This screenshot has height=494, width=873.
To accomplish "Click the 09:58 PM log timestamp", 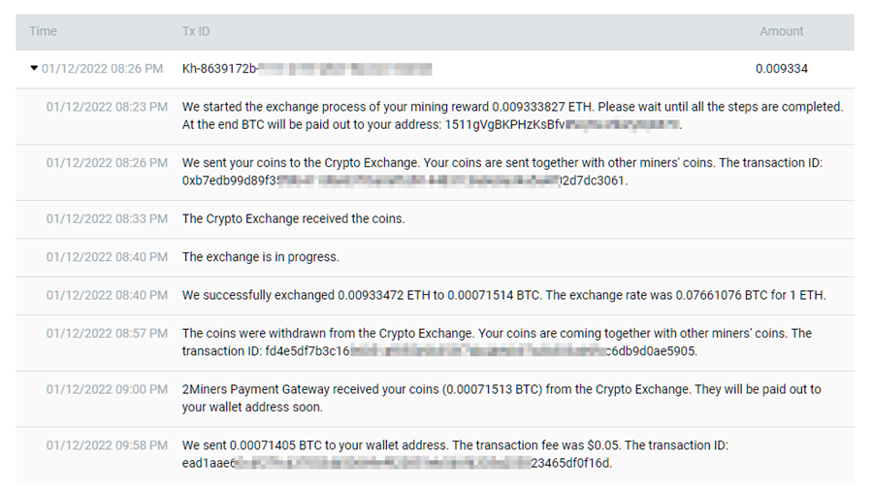I will pyautogui.click(x=107, y=445).
